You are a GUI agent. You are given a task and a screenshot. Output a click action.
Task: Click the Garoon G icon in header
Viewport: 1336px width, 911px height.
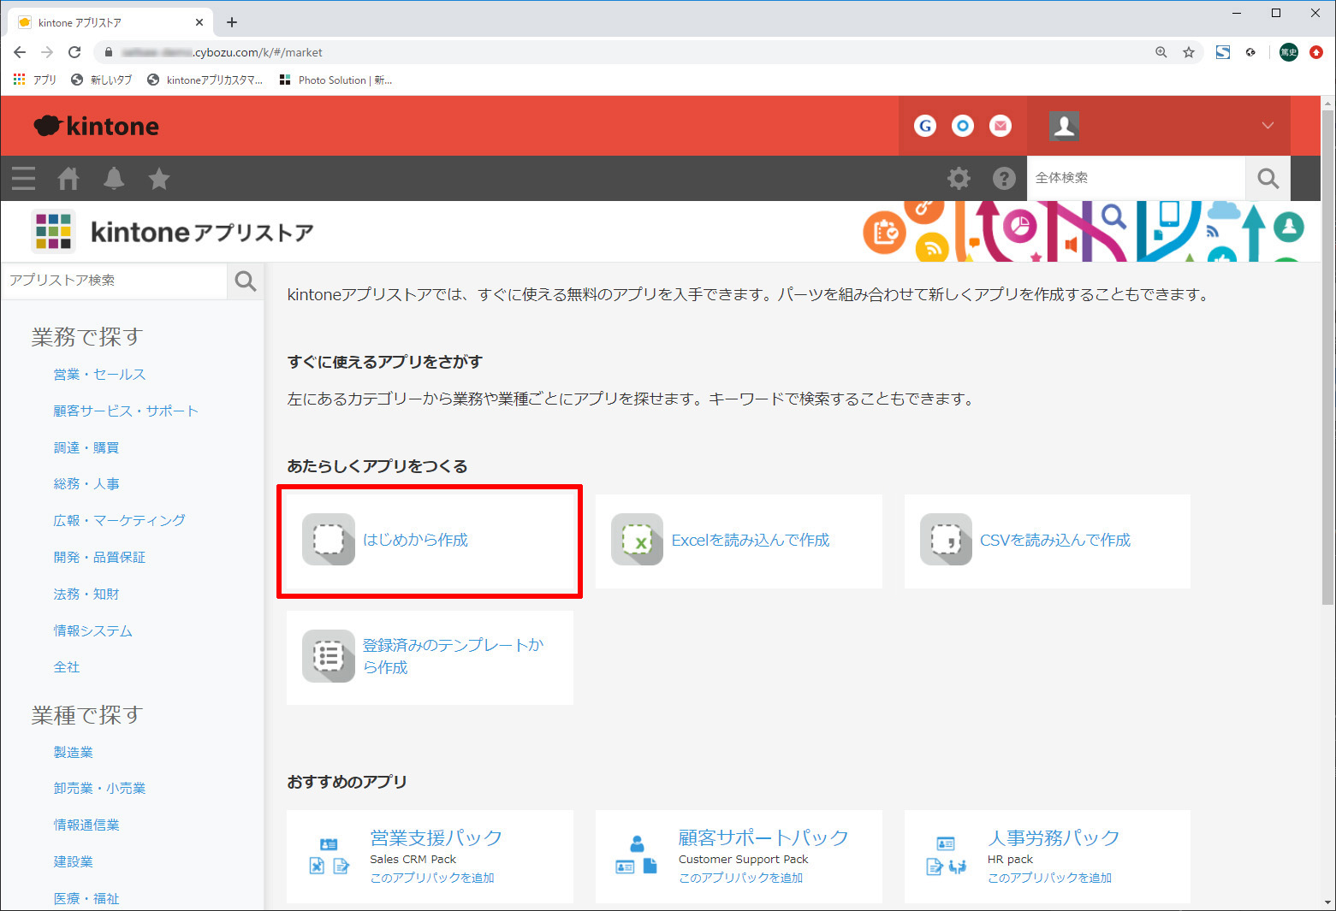pyautogui.click(x=925, y=126)
